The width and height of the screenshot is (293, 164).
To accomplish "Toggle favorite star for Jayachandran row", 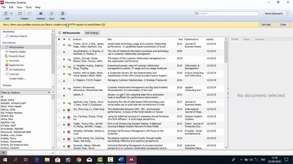I will point(59,52).
